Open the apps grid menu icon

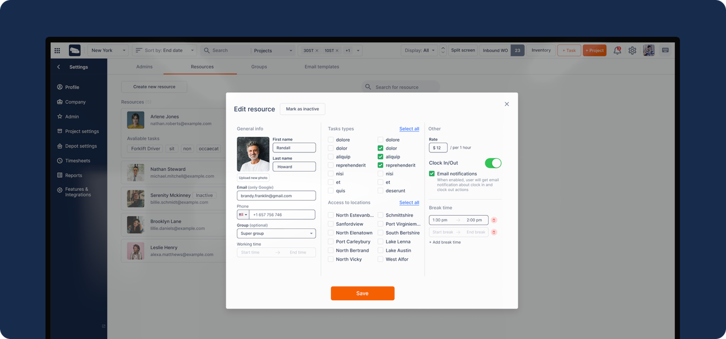click(x=57, y=50)
